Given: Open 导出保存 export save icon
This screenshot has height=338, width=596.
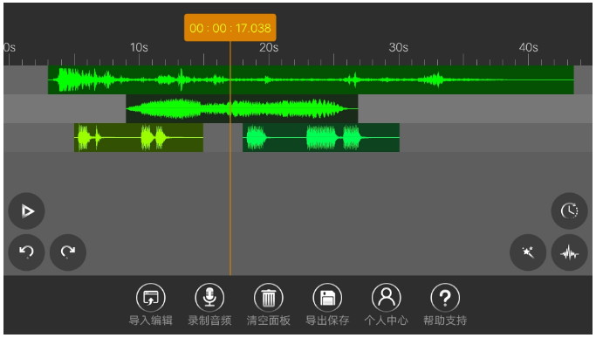Looking at the screenshot, I should pos(327,298).
